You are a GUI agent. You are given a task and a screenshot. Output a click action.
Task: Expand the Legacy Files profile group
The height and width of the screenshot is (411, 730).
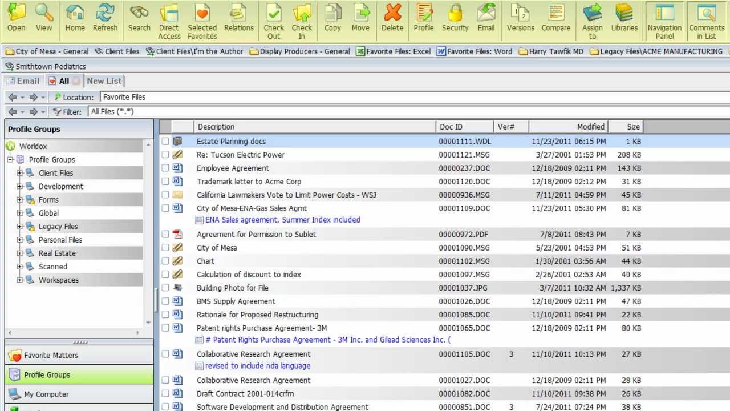[20, 227]
